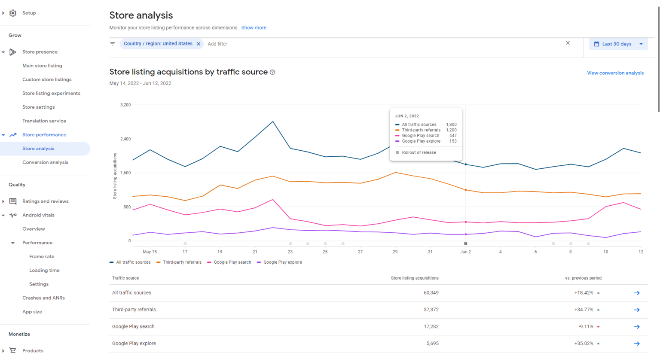Open the Setup section gear icon
Image resolution: width=660 pixels, height=353 pixels.
tap(12, 13)
